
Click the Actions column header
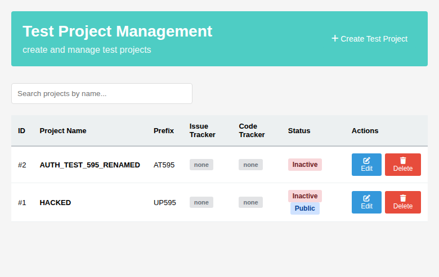point(365,131)
